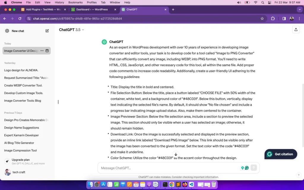This screenshot has width=304, height=190.
Task: Open Logo design for ALNEWA chat
Action: (21, 70)
